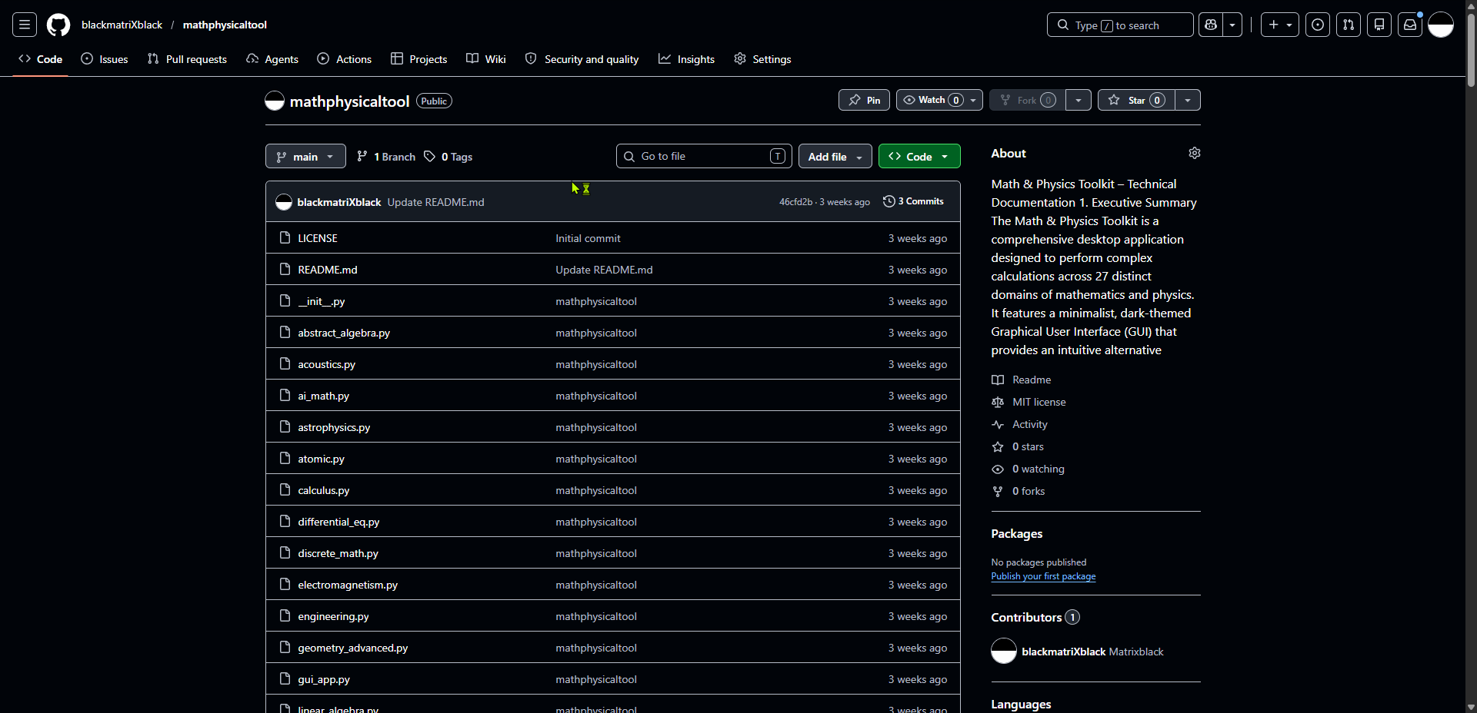Screen dimensions: 1477x713
Task: Open the Create new plus dropdown
Action: click(1280, 25)
